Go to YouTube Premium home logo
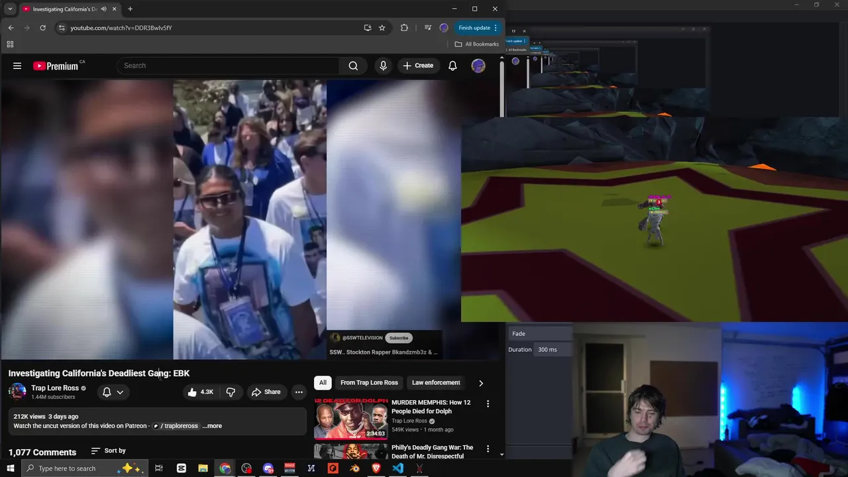Viewport: 848px width, 477px height. click(56, 66)
